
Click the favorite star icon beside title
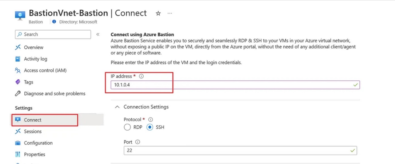(158, 13)
